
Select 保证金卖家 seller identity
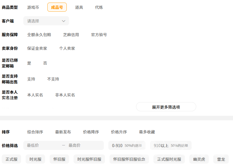coord(37,48)
